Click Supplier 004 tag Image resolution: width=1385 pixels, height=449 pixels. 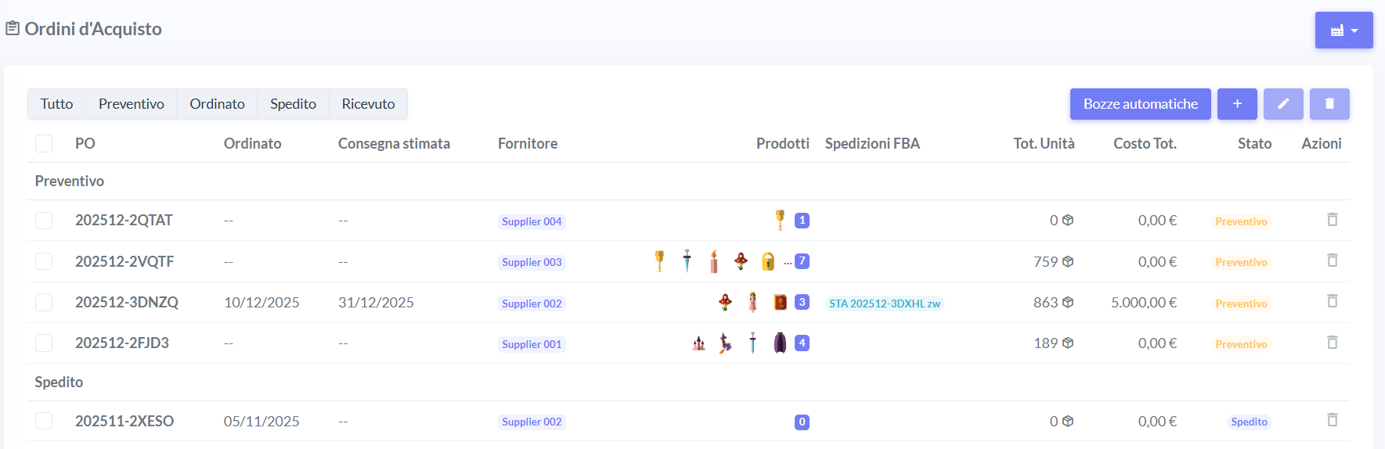coord(532,221)
